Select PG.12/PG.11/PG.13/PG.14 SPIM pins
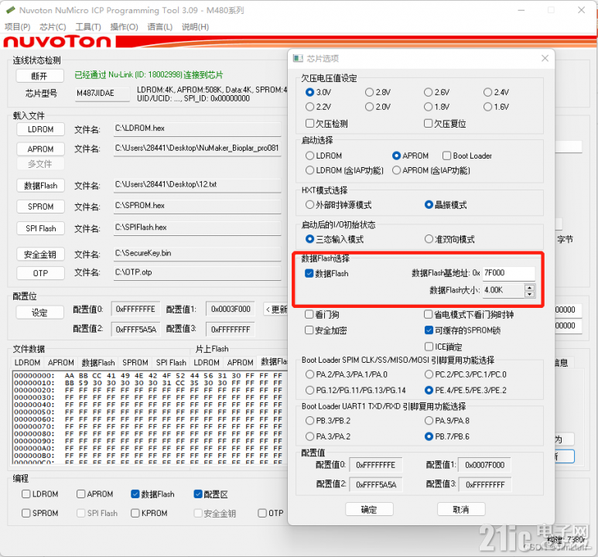The width and height of the screenshot is (598, 557). pyautogui.click(x=356, y=390)
